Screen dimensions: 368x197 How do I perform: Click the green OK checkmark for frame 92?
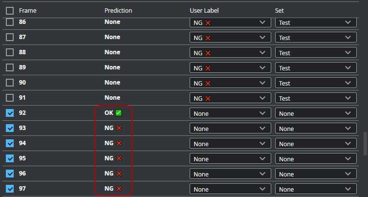(x=119, y=113)
